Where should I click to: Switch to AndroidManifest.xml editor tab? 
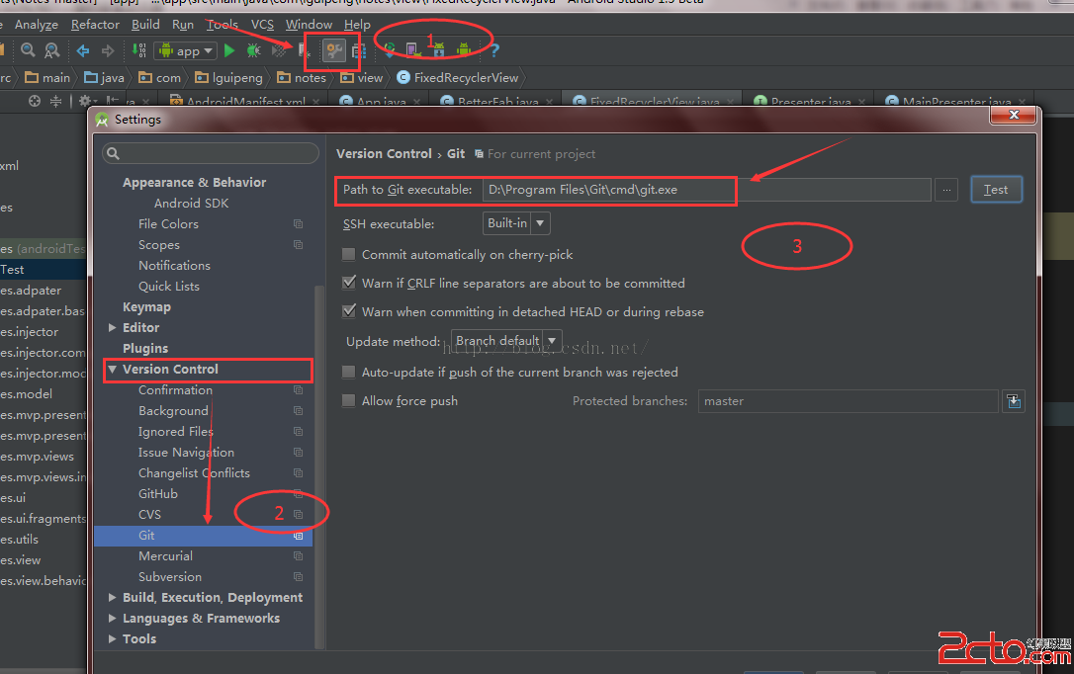tap(245, 101)
